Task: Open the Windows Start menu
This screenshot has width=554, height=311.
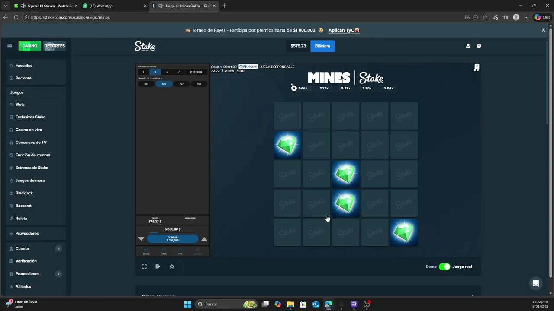Action: click(187, 304)
